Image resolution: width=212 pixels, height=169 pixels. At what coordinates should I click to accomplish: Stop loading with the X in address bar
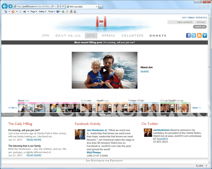pyautogui.click(x=63, y=6)
